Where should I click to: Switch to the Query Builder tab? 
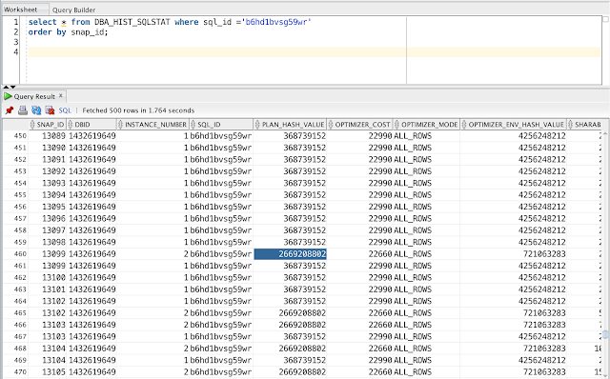pyautogui.click(x=73, y=10)
